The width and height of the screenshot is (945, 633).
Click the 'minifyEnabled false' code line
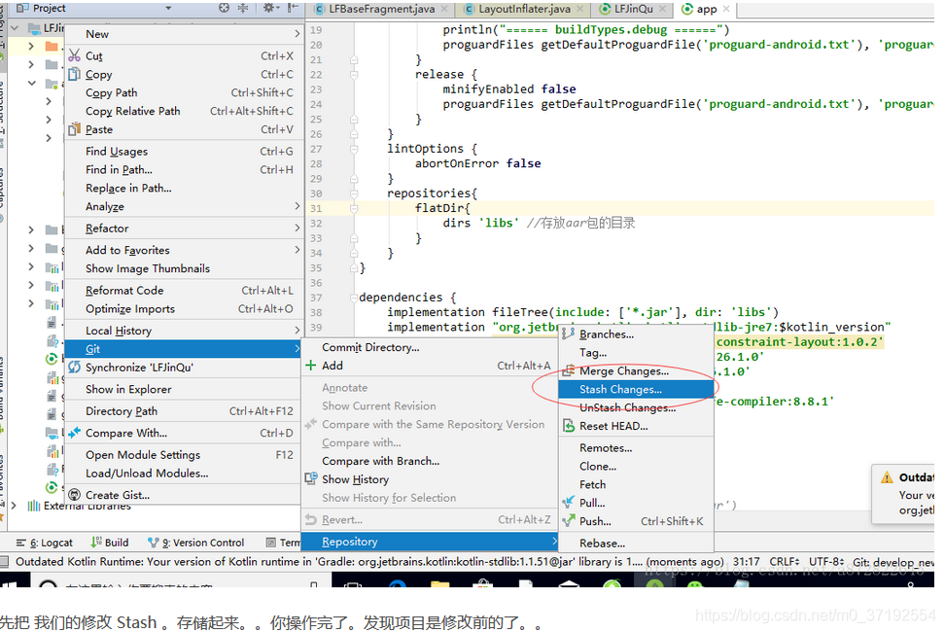(509, 89)
